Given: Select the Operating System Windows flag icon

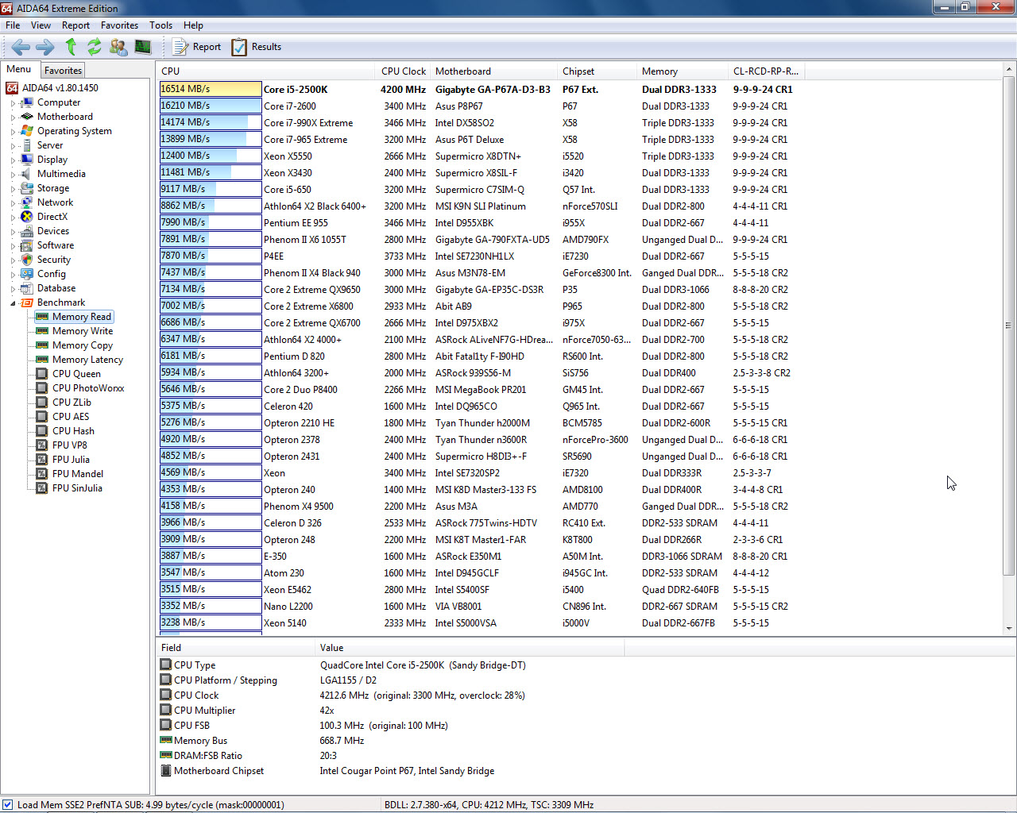Looking at the screenshot, I should (x=27, y=131).
